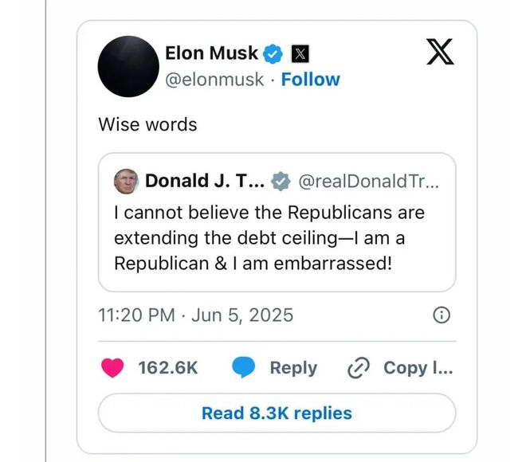Click the @realDonaldTr... handle
The height and width of the screenshot is (462, 526).
pyautogui.click(x=367, y=182)
